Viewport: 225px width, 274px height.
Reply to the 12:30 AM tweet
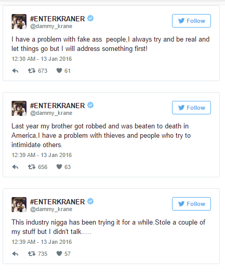click(15, 71)
